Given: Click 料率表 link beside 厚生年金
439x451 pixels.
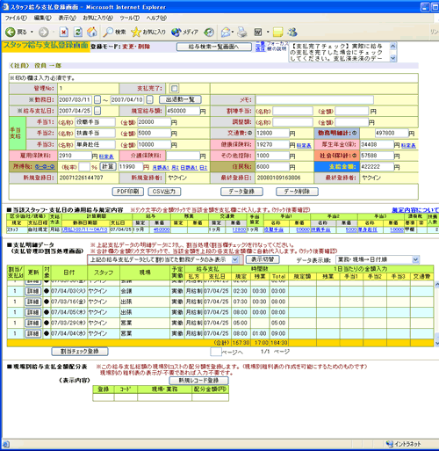Looking at the screenshot, I should [408, 146].
